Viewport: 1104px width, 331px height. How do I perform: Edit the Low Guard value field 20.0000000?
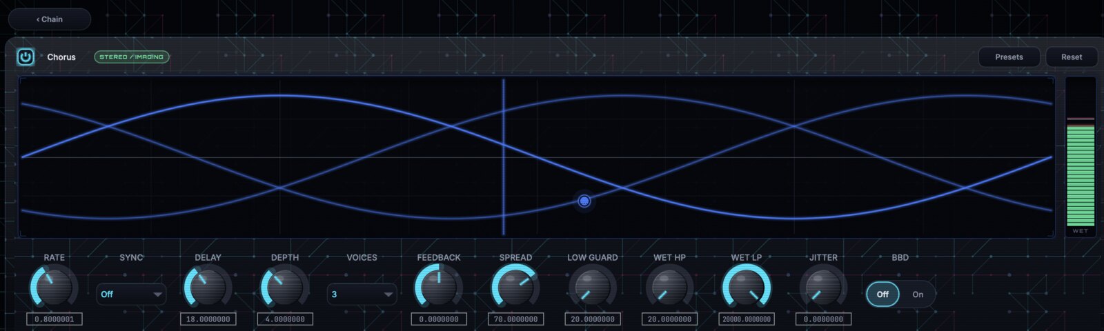[593, 319]
